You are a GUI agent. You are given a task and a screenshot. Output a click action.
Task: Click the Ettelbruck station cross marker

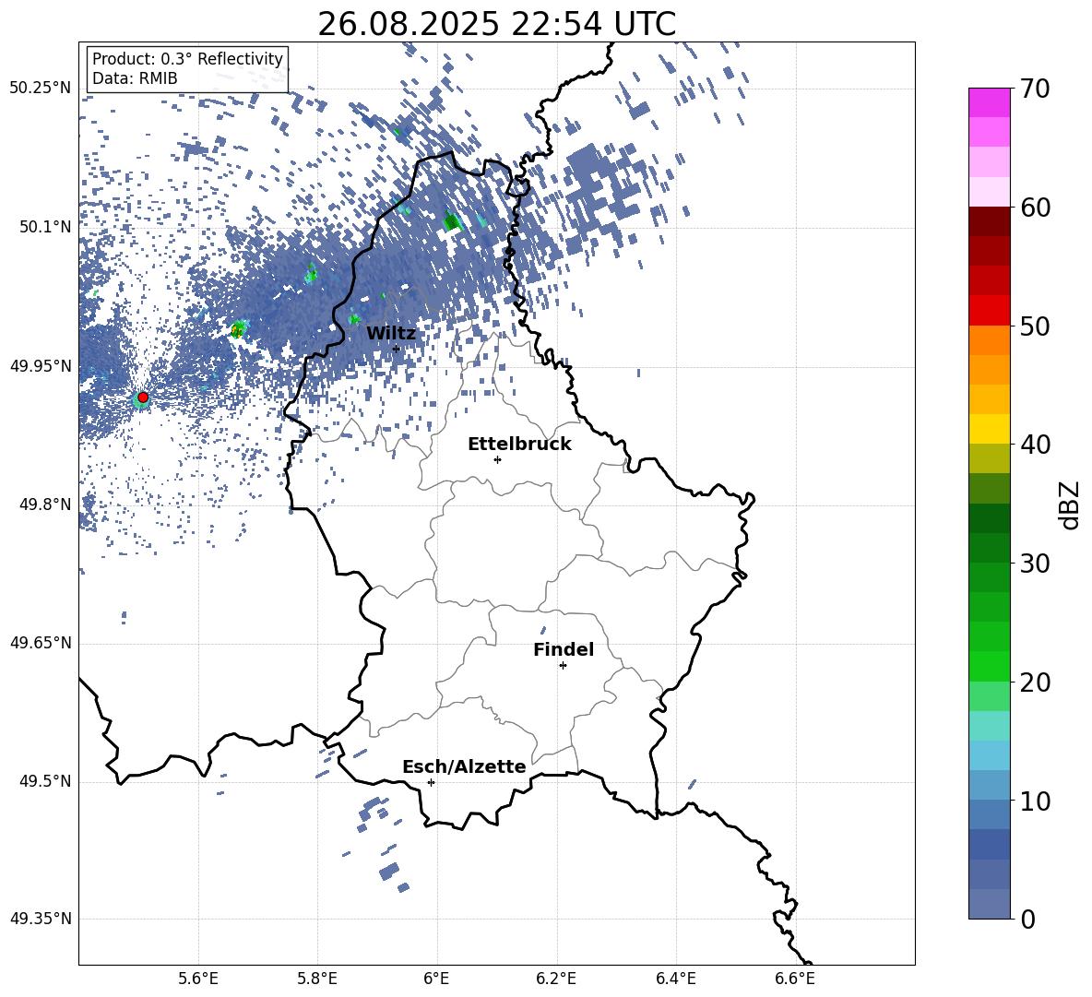pos(497,459)
